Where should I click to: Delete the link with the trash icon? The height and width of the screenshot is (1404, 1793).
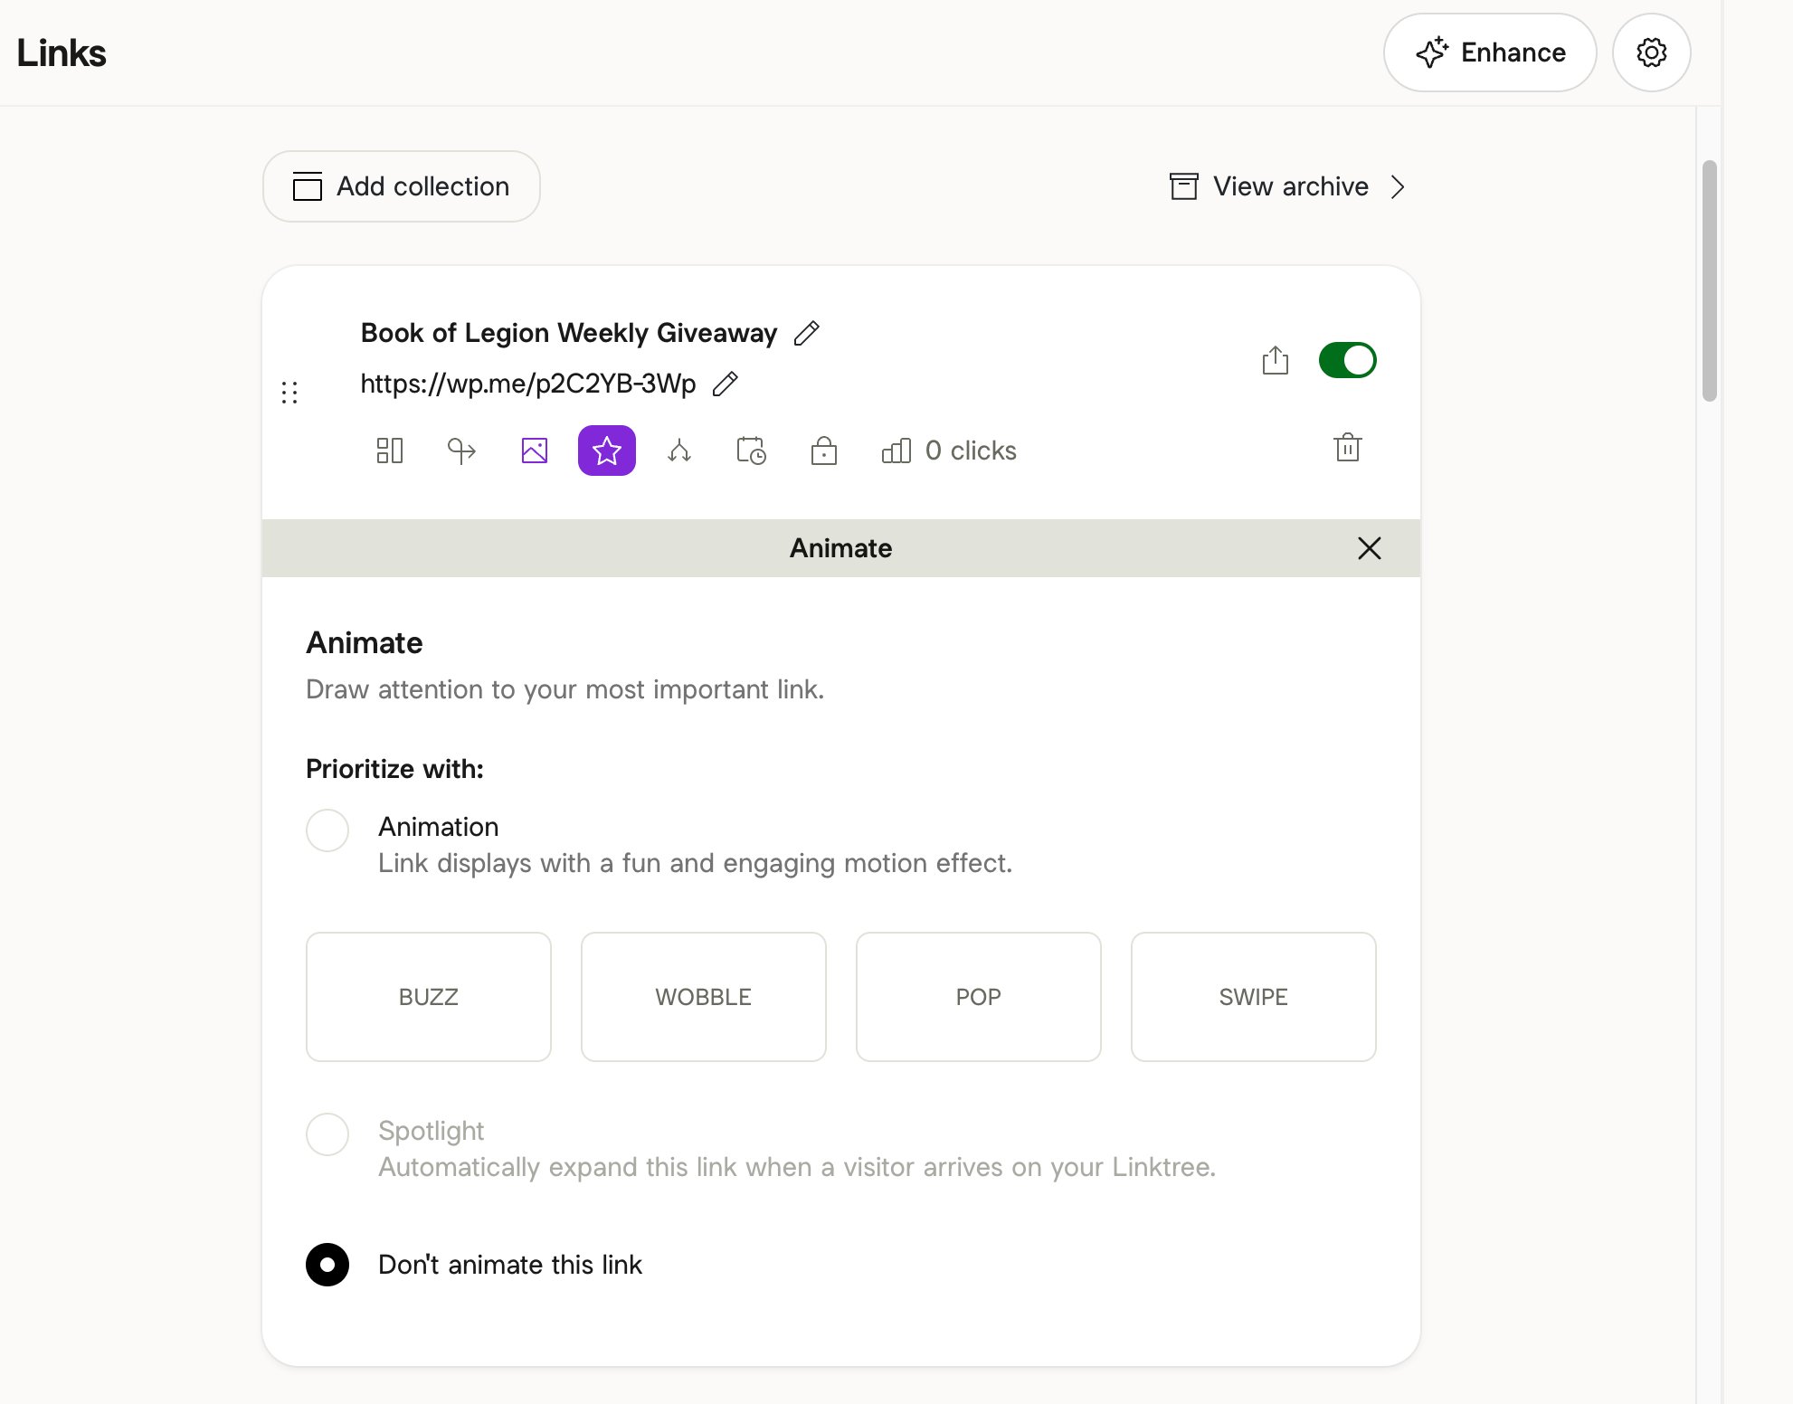[x=1347, y=448]
